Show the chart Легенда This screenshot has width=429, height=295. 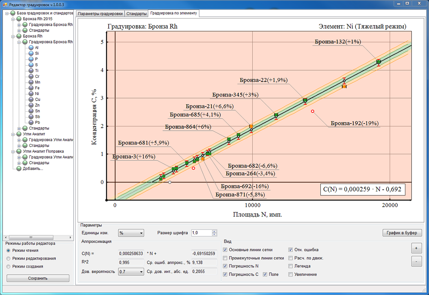click(x=291, y=266)
